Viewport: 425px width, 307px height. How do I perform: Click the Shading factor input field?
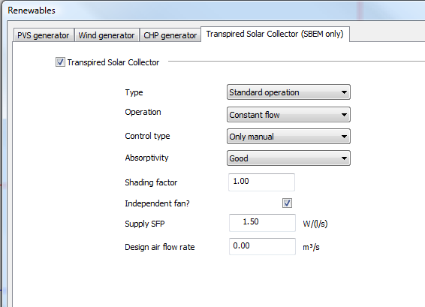click(261, 182)
